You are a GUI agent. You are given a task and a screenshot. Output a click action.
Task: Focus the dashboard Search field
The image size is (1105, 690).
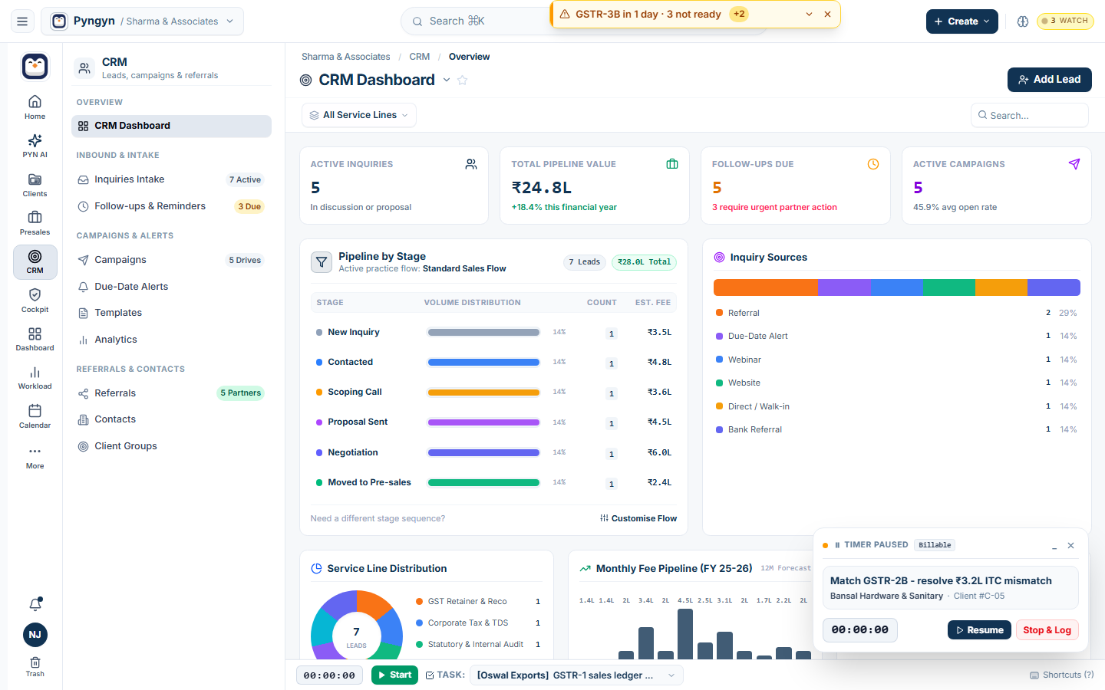coord(1030,115)
